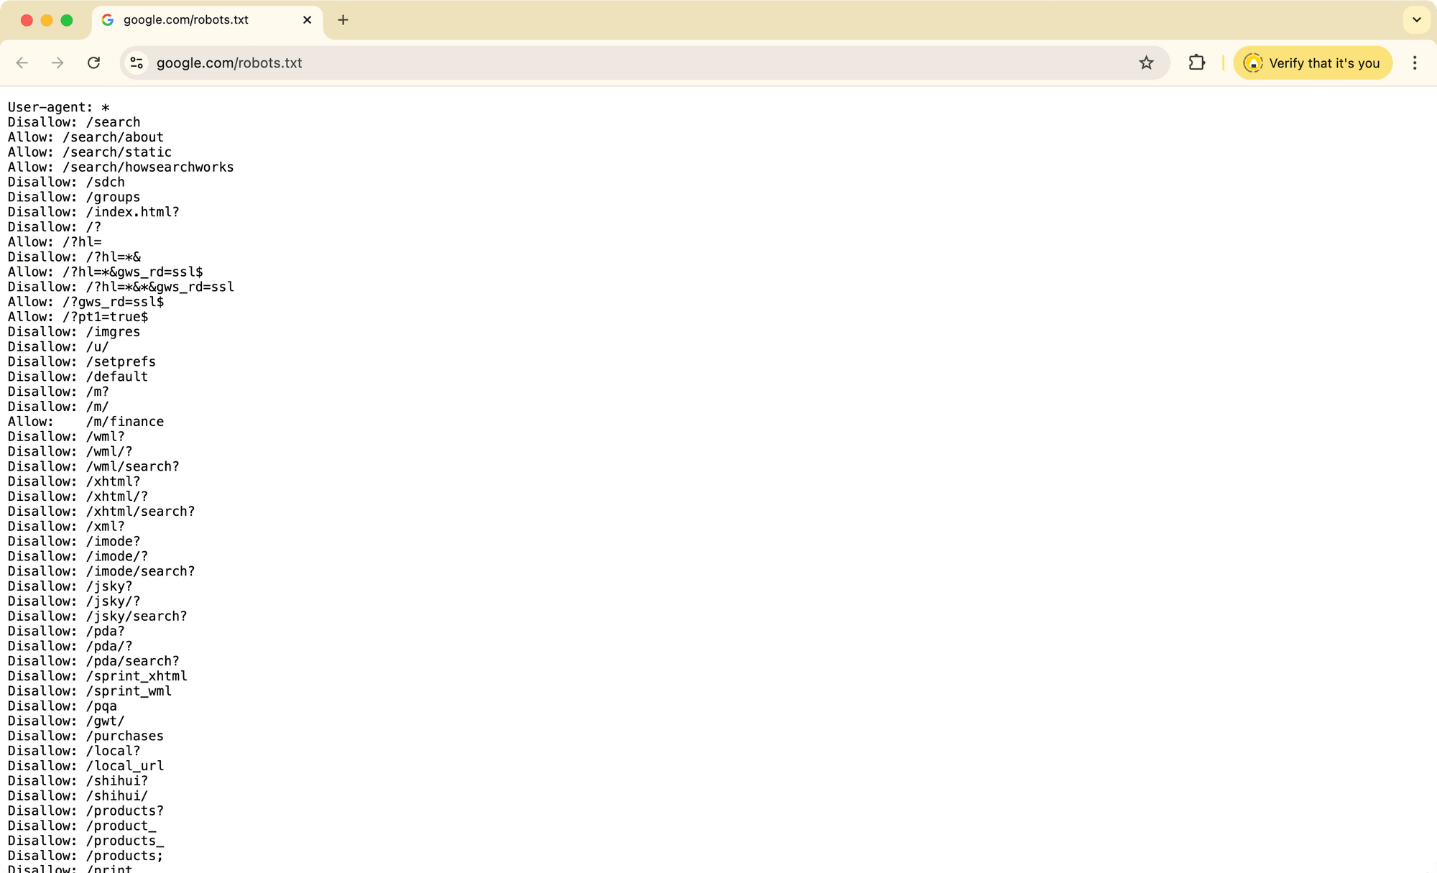Click the back navigation arrow
Image resolution: width=1437 pixels, height=873 pixels.
pyautogui.click(x=22, y=63)
